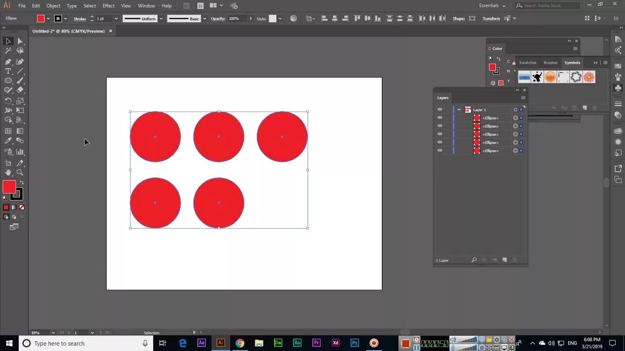Open the Layers panel menu button

point(523,97)
